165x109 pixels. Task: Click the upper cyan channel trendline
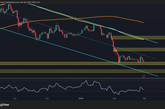[x=152, y=41]
